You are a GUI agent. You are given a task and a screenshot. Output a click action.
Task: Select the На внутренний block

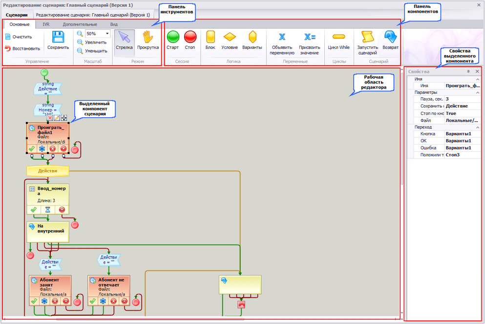(x=48, y=232)
